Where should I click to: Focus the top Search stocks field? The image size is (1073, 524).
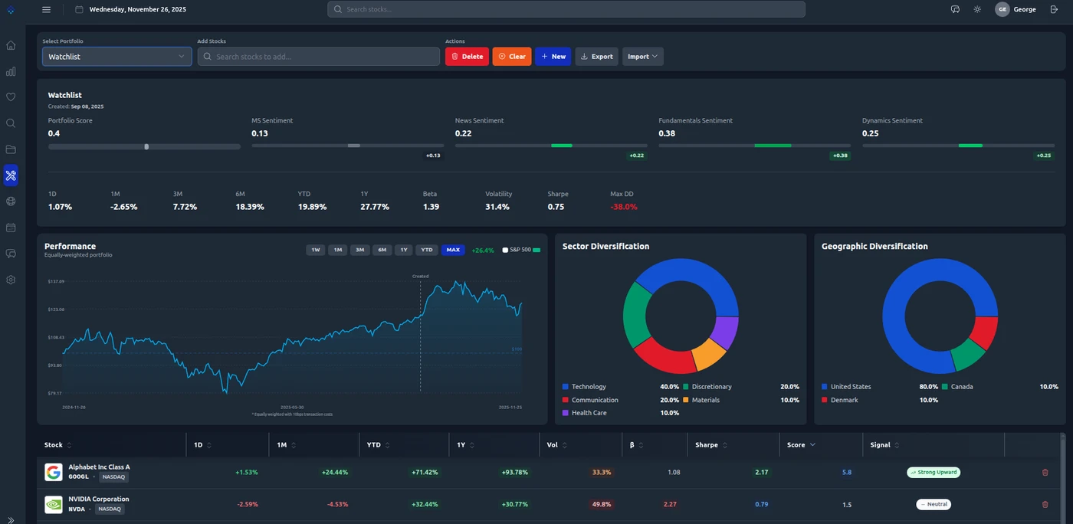[x=566, y=9]
